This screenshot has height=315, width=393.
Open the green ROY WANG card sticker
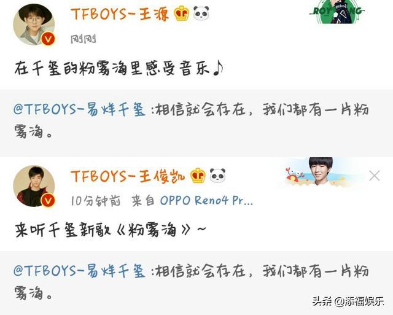coord(337,12)
